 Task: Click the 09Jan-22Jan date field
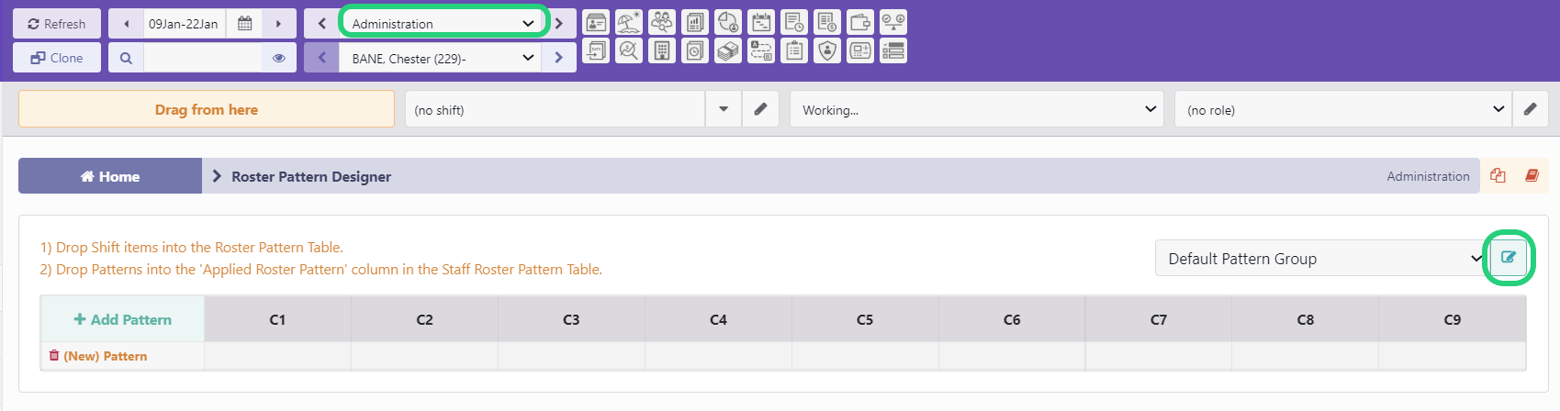185,24
